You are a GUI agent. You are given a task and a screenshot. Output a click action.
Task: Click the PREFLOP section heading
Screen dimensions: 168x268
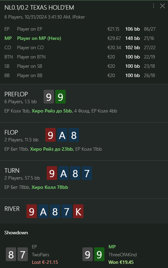coord(16,94)
